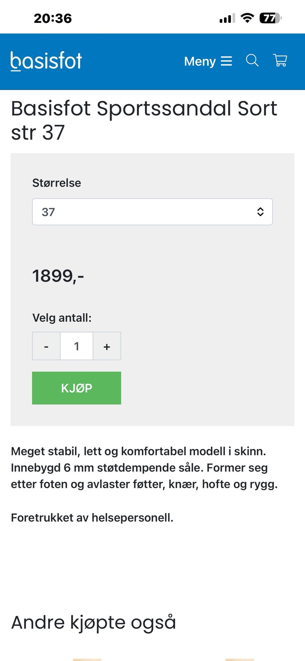305x661 pixels.
Task: Open the Størrelse size dropdown
Action: pos(152,212)
